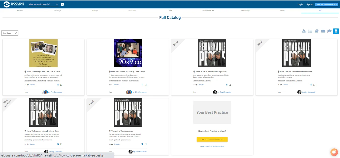
Task: Click the download filter icon
Action: tap(304, 31)
